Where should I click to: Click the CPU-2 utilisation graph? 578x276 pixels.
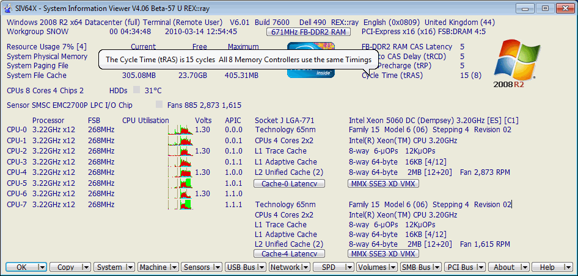pyautogui.click(x=180, y=150)
